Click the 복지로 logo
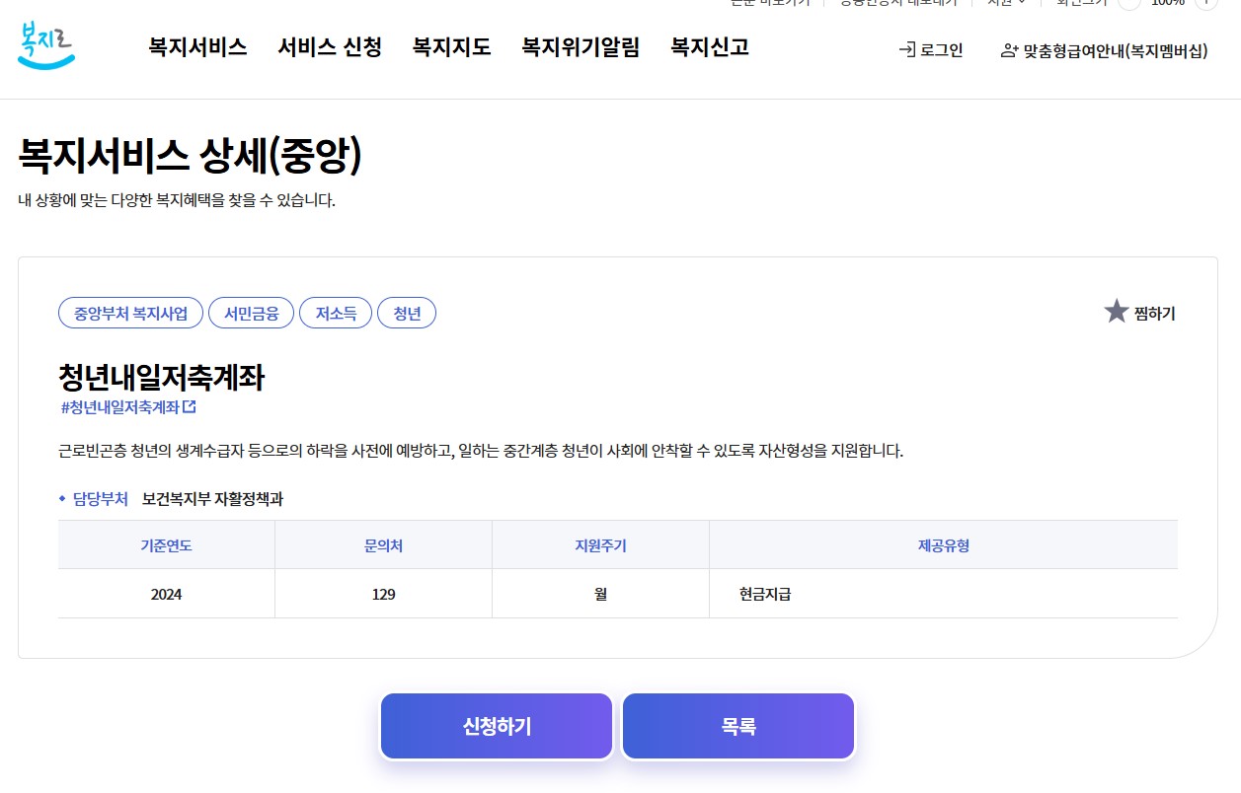Screen dimensions: 1241x793 coord(45,45)
